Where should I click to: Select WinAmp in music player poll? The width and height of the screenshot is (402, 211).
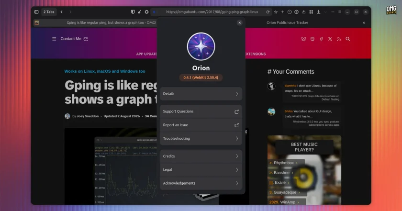coord(284,202)
